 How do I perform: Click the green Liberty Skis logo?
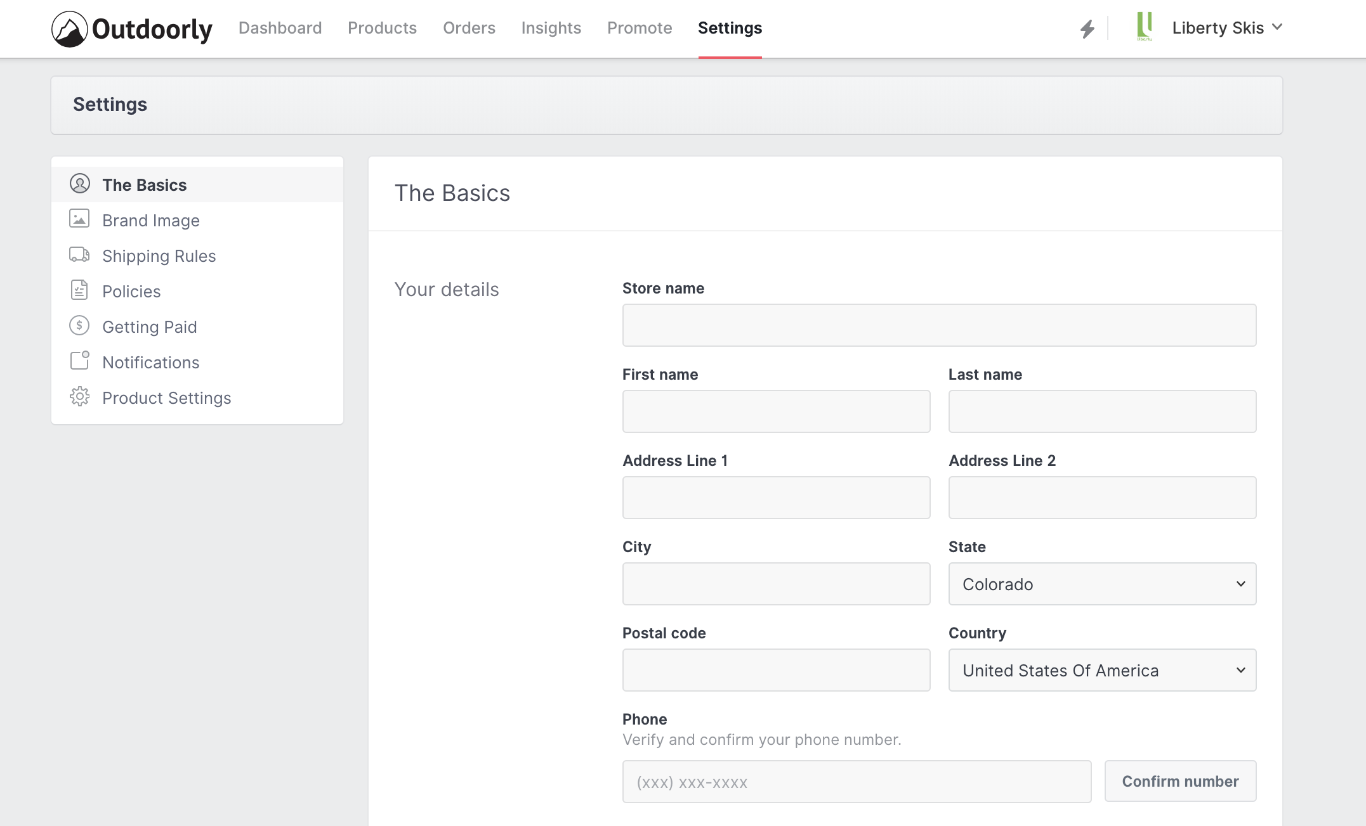tap(1145, 27)
